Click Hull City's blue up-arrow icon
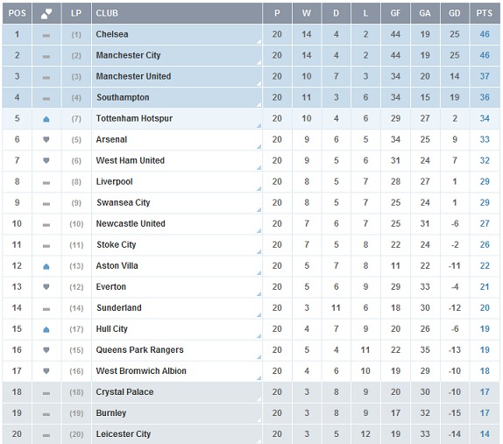This screenshot has height=444, width=503. (46, 329)
